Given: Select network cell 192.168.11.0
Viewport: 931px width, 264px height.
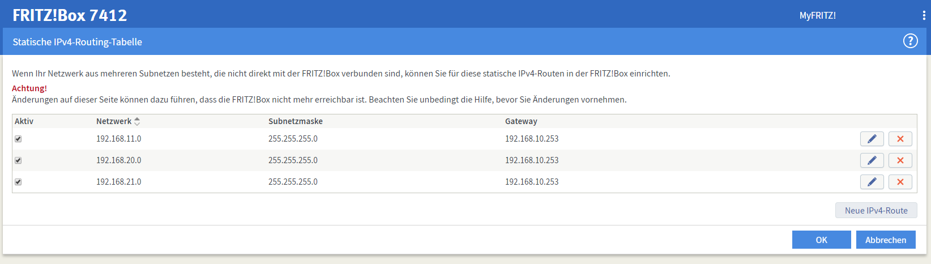Looking at the screenshot, I should (x=119, y=139).
